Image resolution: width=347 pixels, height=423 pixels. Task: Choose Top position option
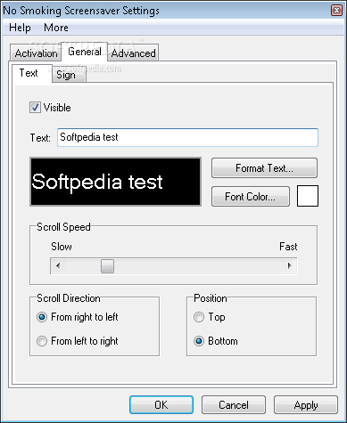[199, 317]
